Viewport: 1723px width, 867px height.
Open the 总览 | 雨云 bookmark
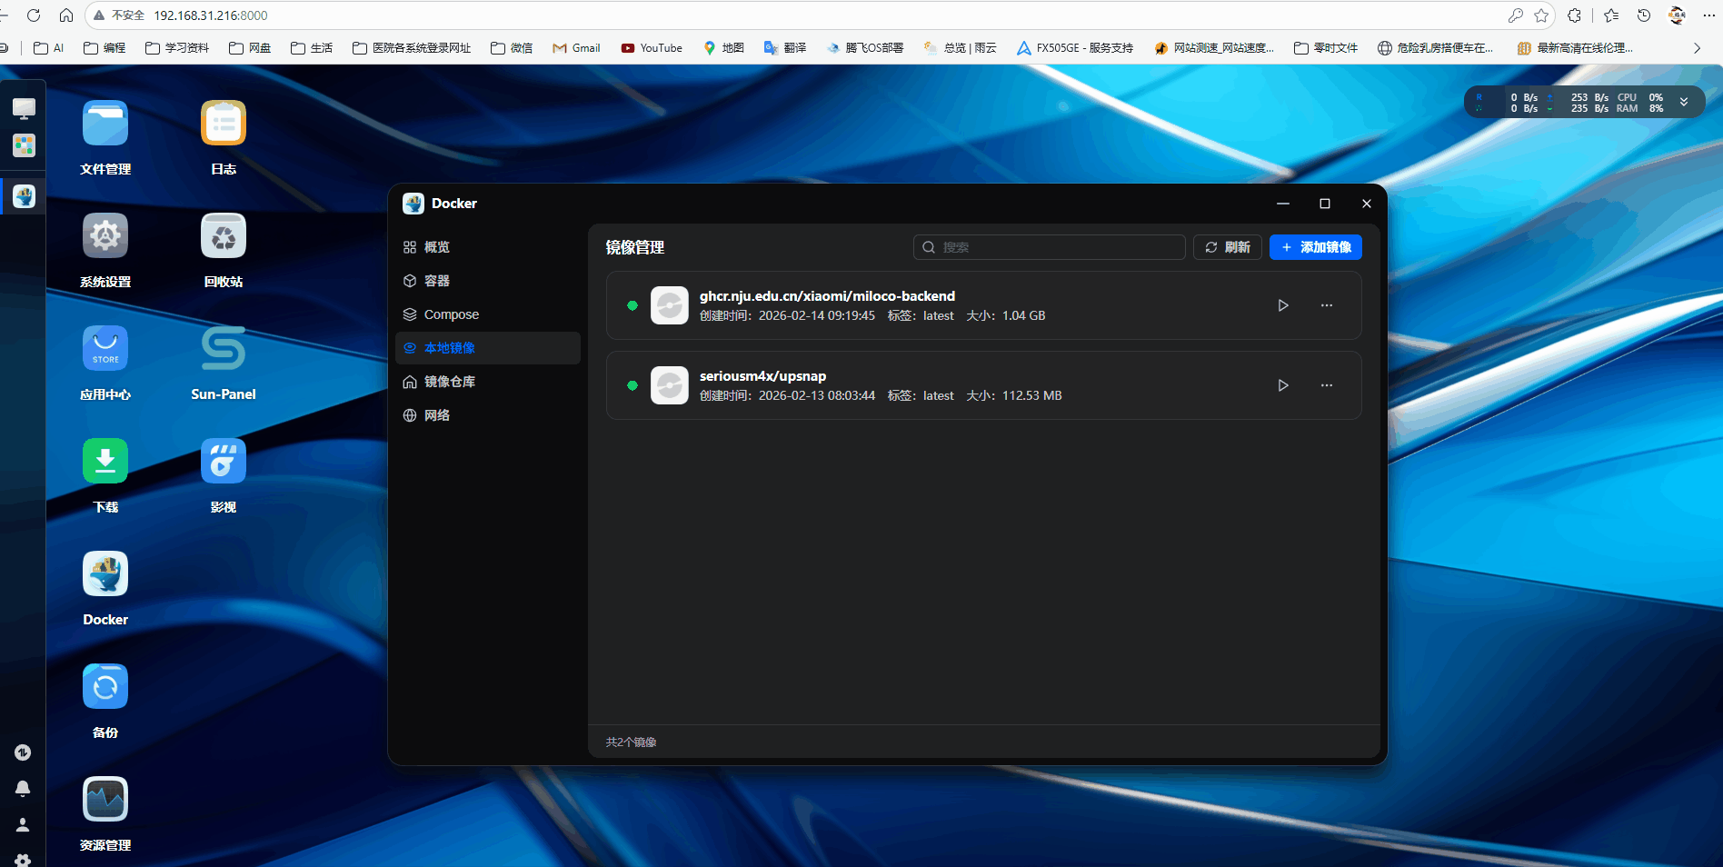click(x=960, y=48)
